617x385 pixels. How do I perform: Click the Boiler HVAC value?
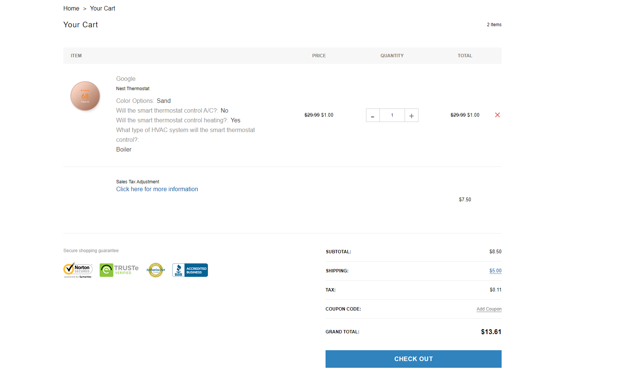point(124,150)
